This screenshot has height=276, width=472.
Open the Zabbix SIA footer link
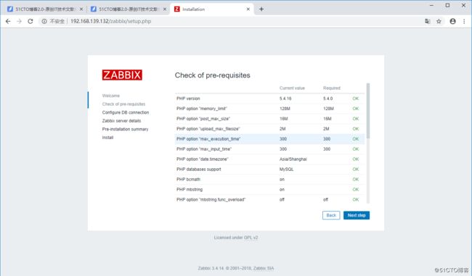pyautogui.click(x=264, y=268)
